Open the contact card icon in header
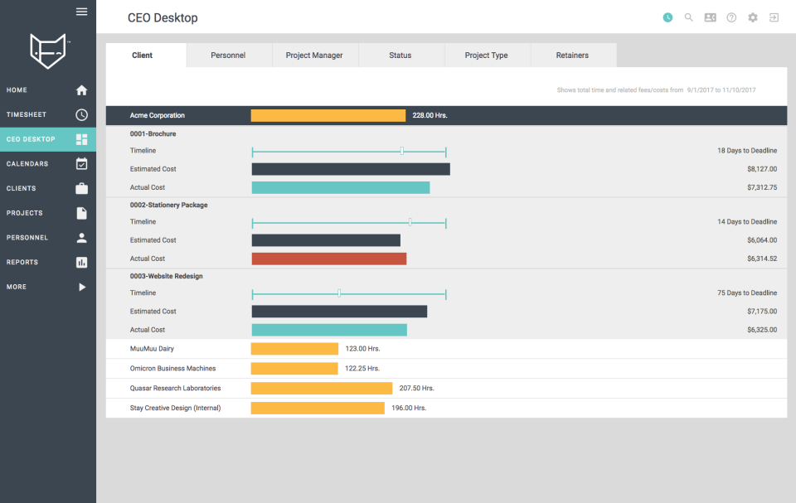 [x=710, y=17]
